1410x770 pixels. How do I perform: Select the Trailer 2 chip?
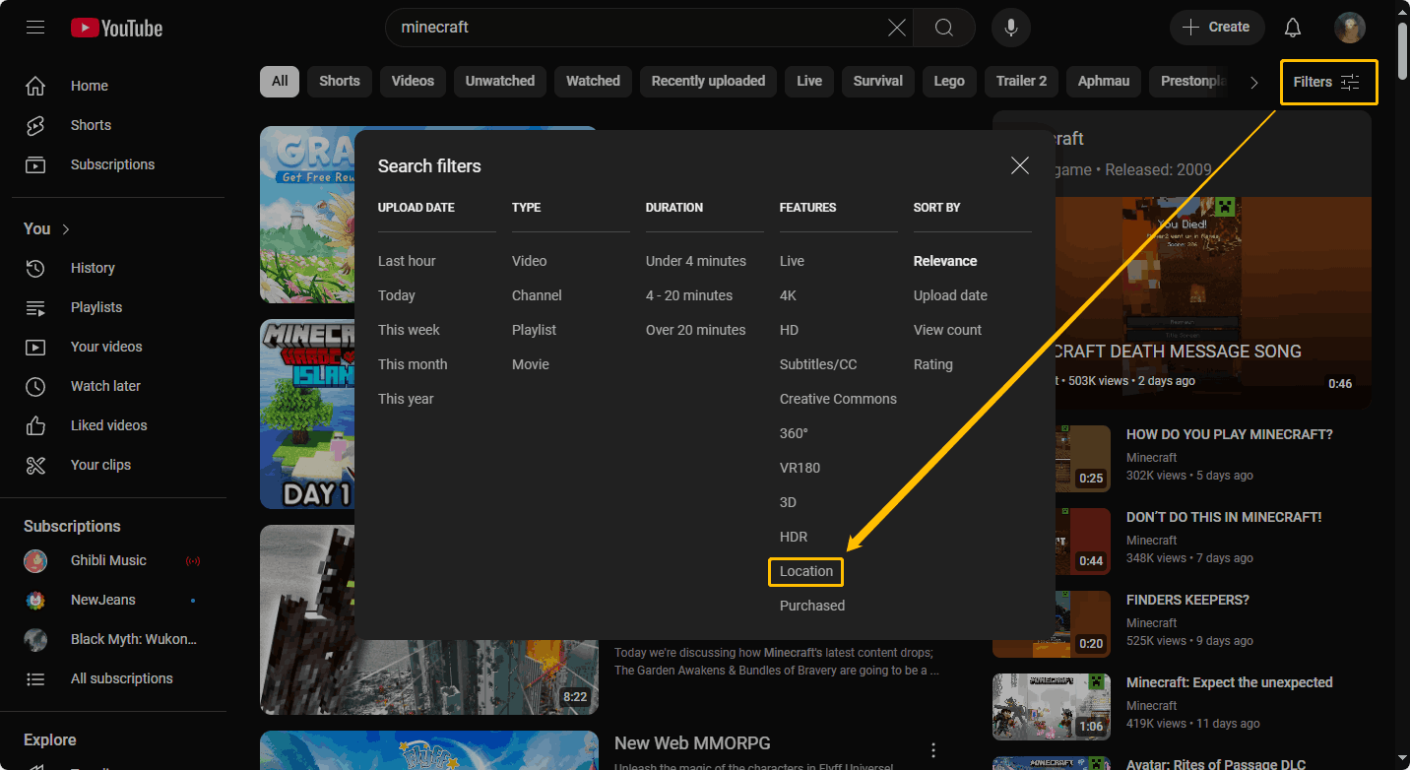pos(1021,81)
